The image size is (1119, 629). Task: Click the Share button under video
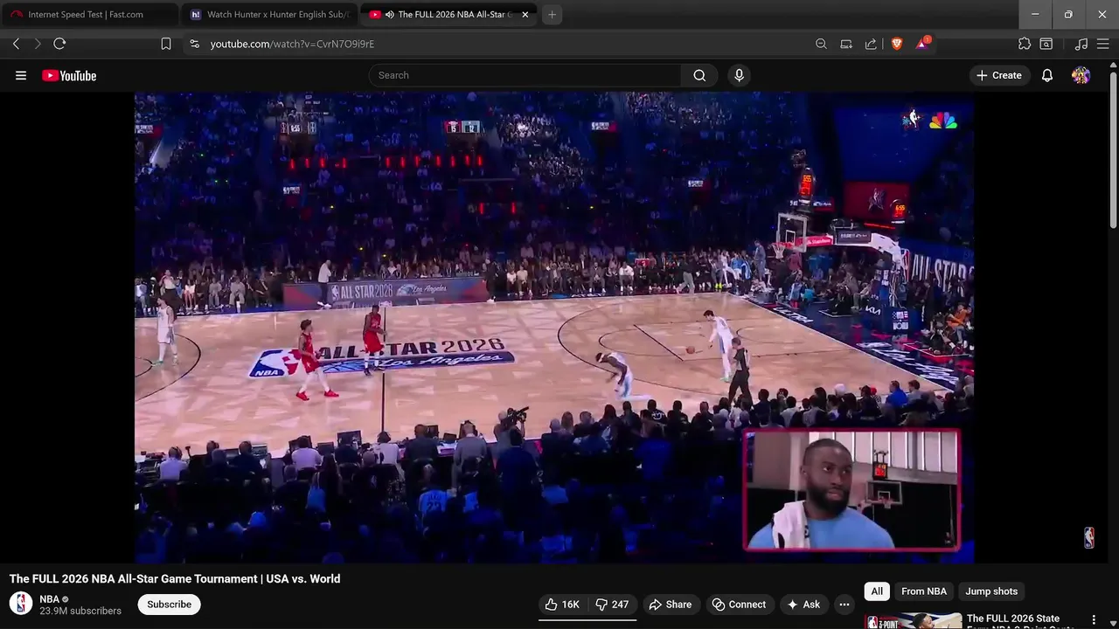pyautogui.click(x=670, y=605)
